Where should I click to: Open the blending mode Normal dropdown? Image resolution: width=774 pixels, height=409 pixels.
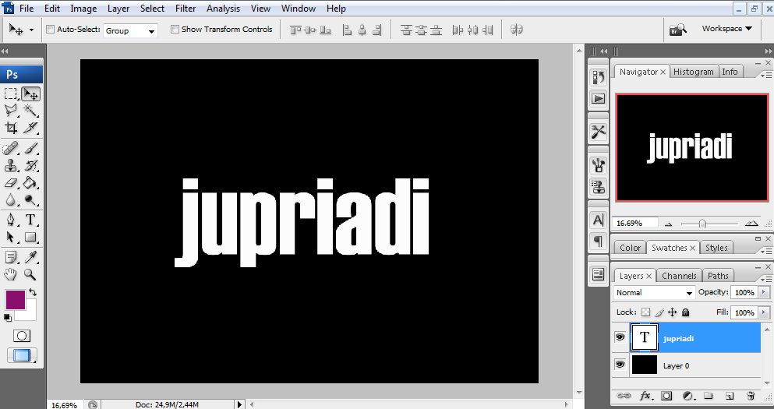[654, 293]
